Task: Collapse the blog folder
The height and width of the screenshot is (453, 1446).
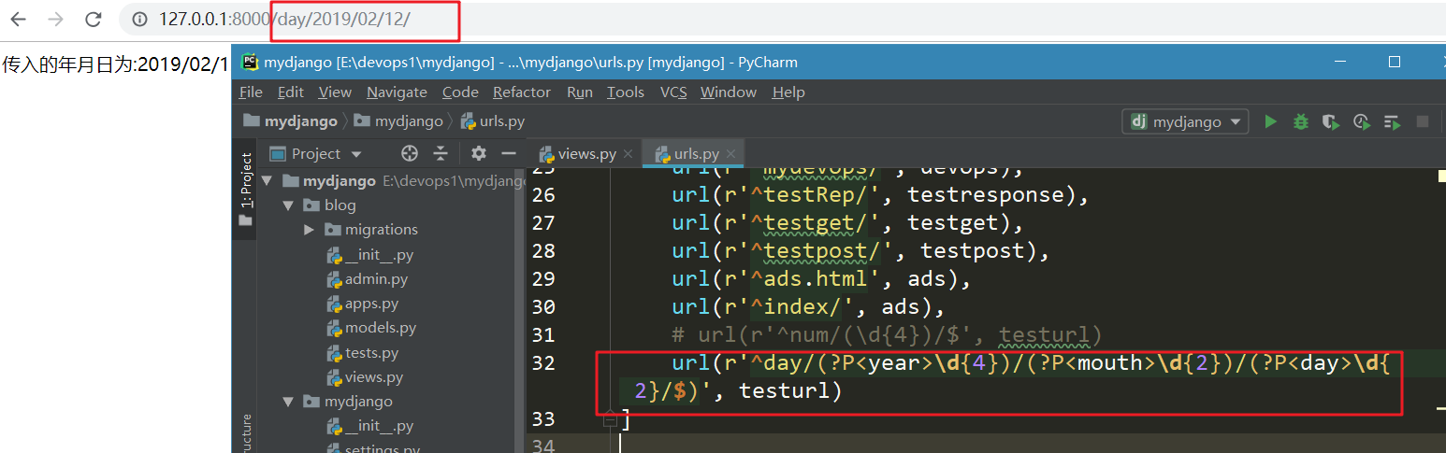Action: 288,205
